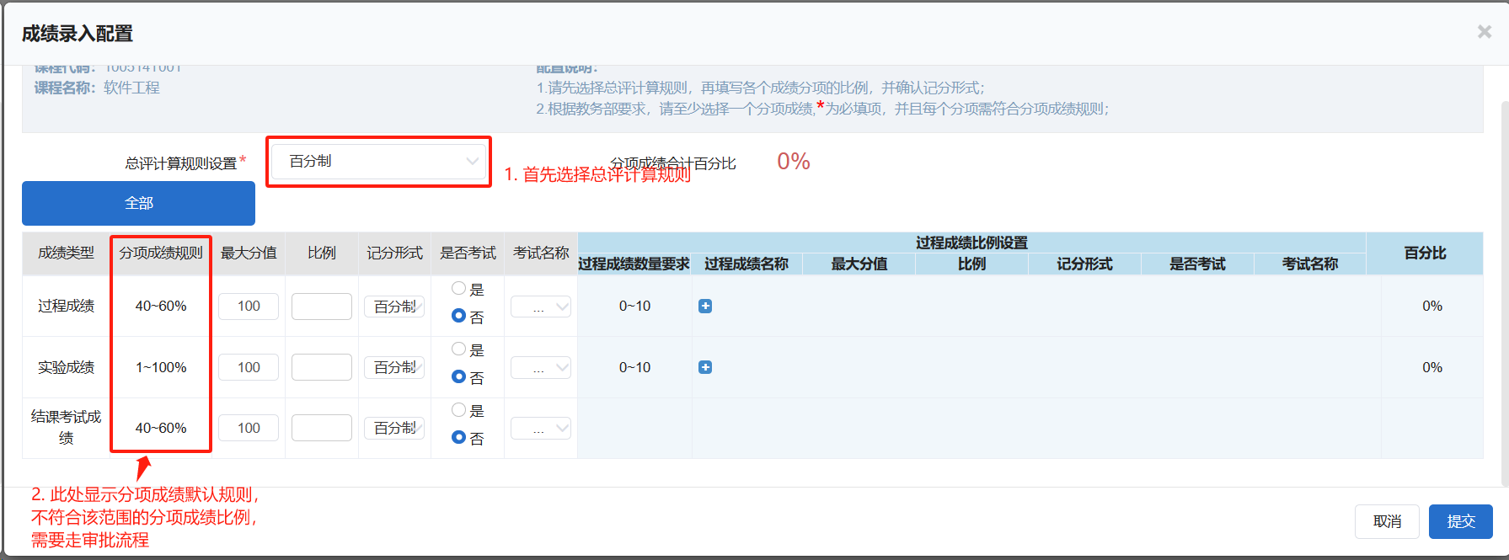Select 否 radio for 实验成绩 exam
This screenshot has width=1509, height=560.
459,376
